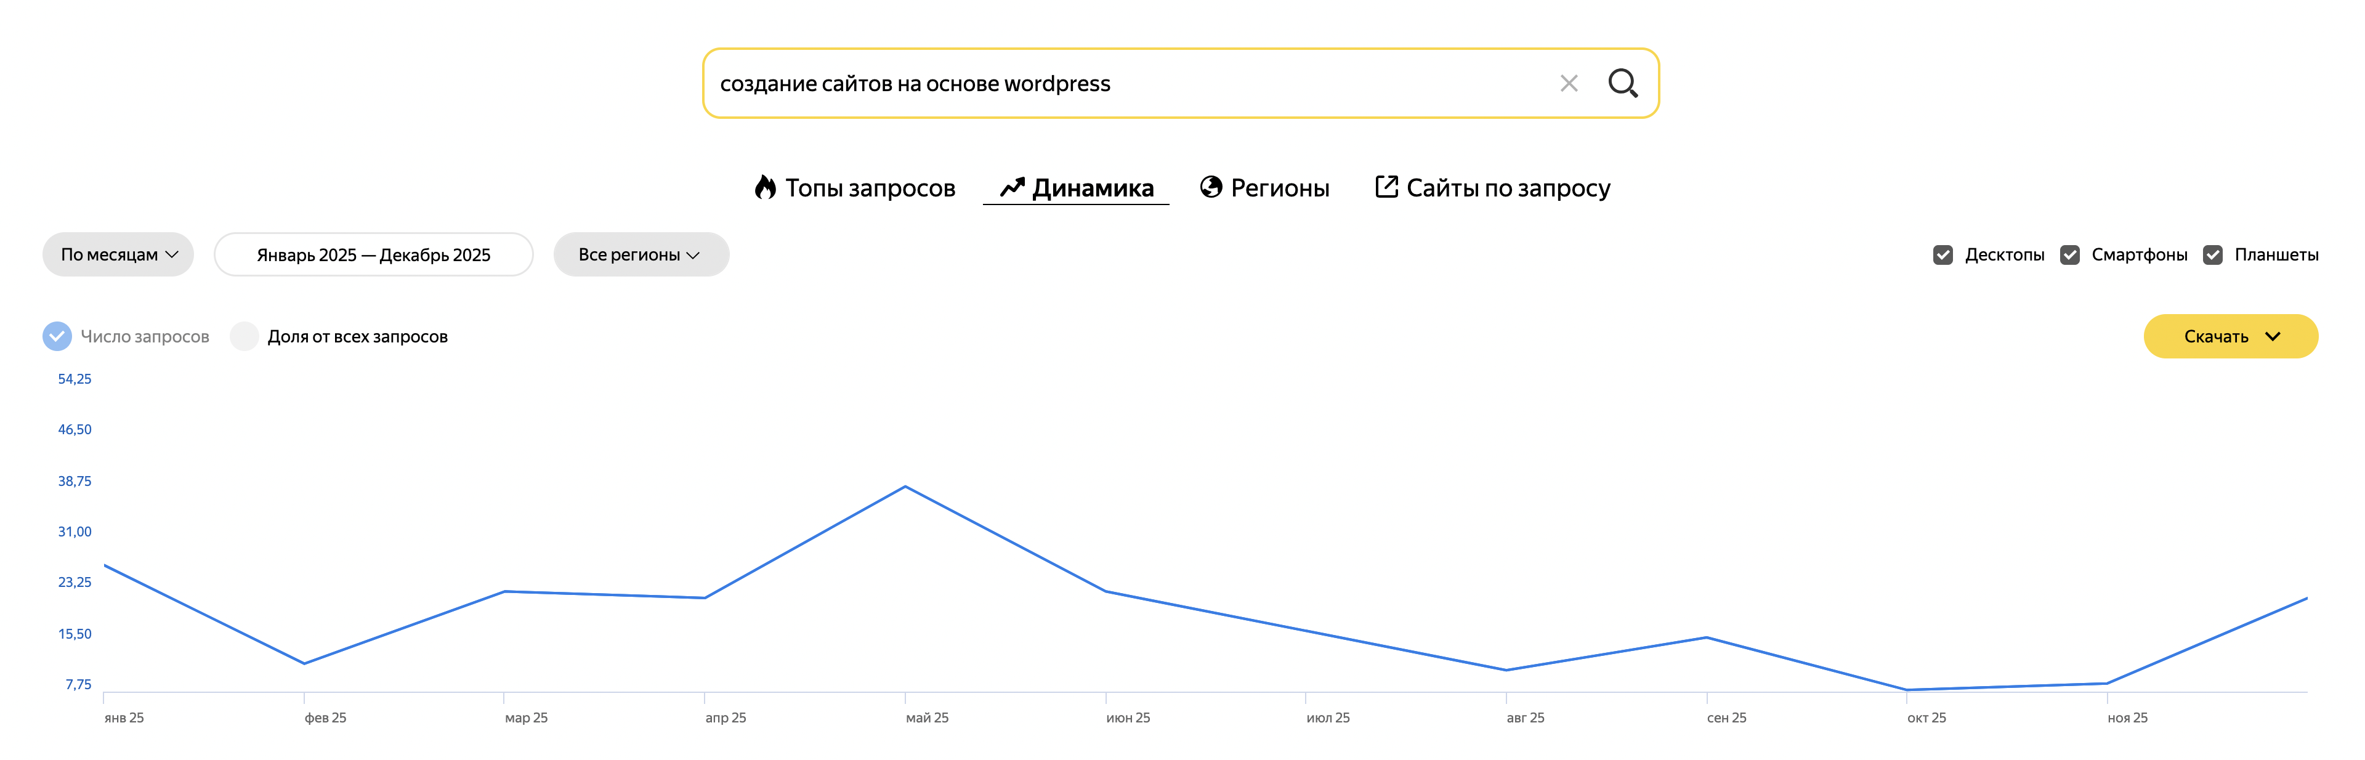Click the magnifying glass search icon
Viewport: 2365px width, 760px height.
click(1622, 84)
